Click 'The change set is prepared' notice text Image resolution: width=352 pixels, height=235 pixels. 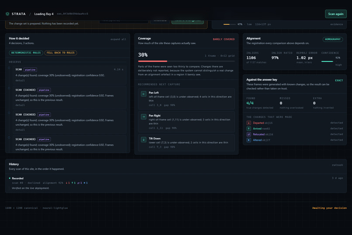tap(44, 24)
